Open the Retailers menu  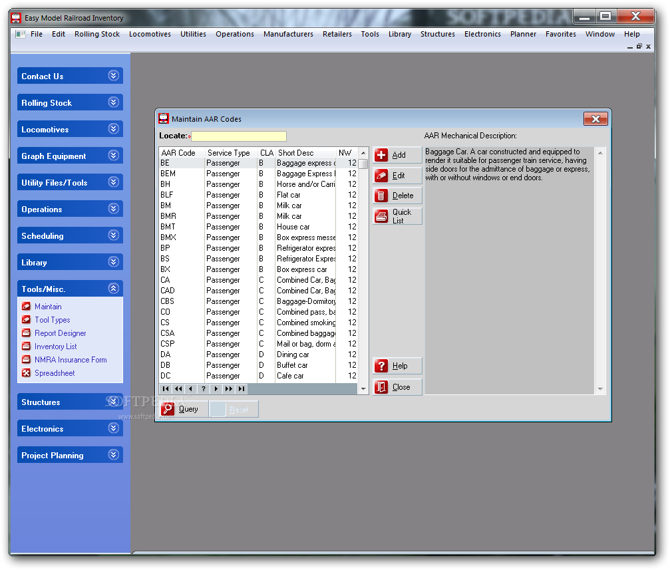(x=337, y=34)
